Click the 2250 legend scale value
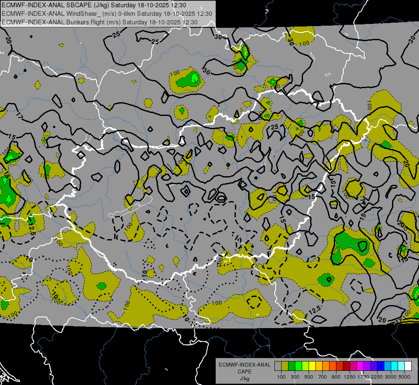The height and width of the screenshot is (385, 419). (377, 377)
